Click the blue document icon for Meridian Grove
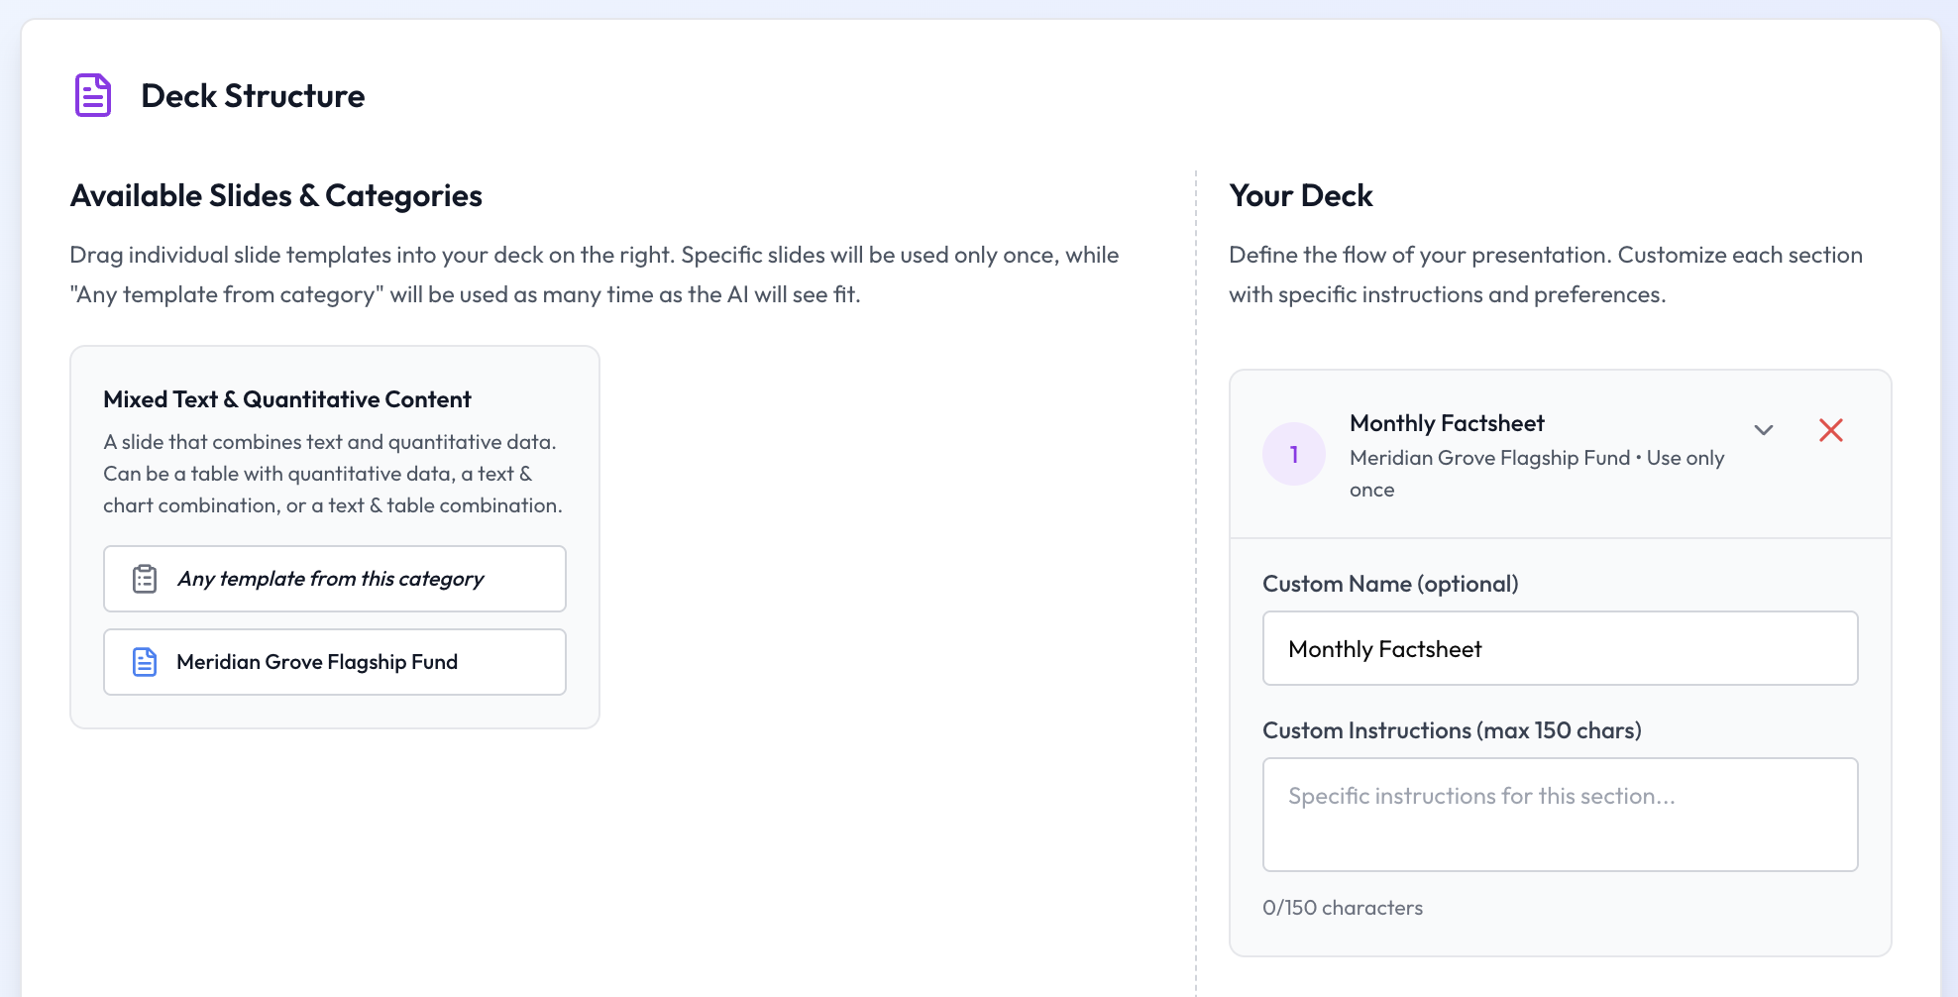 point(145,662)
